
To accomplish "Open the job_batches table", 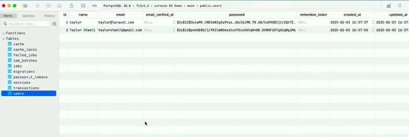I will pos(25,60).
